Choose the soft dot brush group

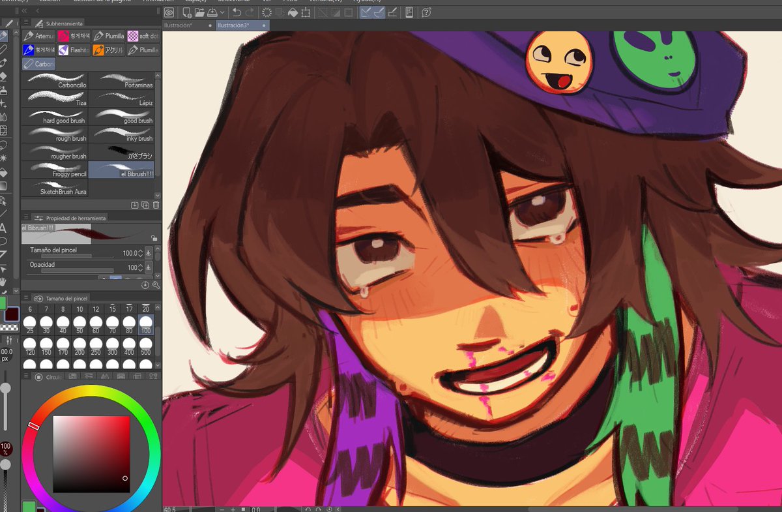pyautogui.click(x=143, y=36)
